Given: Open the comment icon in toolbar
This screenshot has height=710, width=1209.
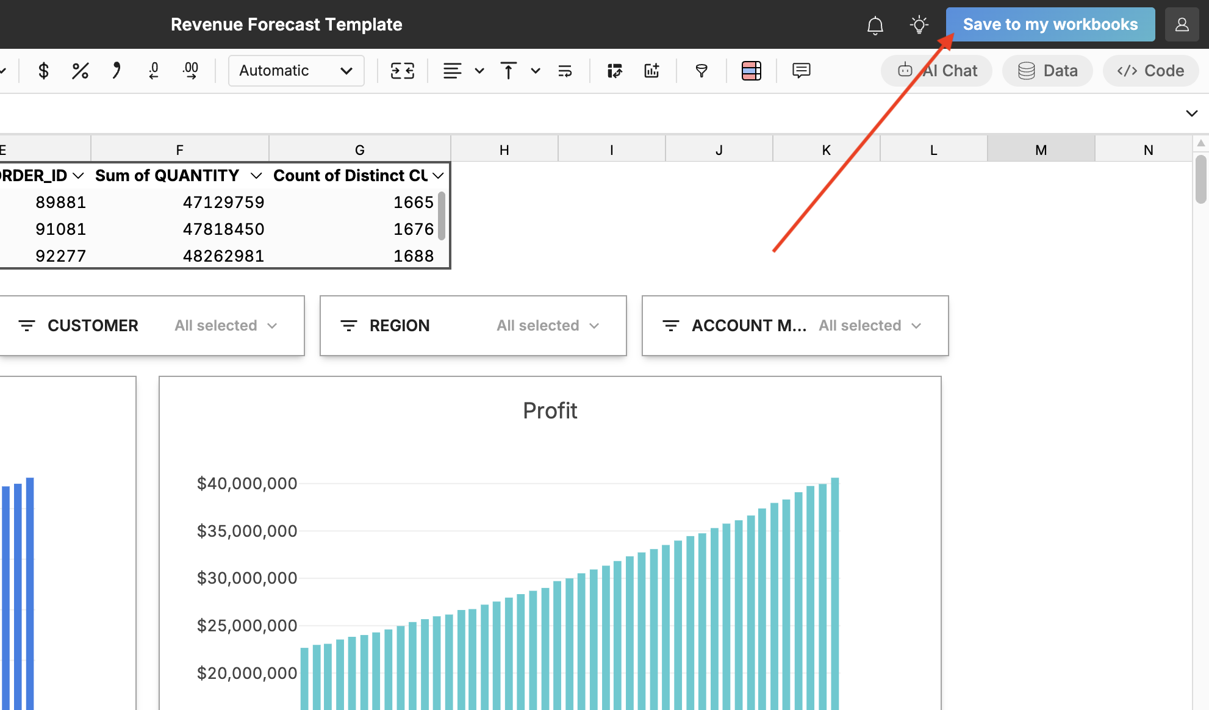Looking at the screenshot, I should point(801,71).
